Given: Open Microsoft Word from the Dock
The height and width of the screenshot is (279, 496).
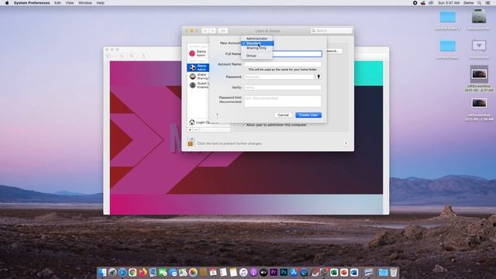Looking at the screenshot, I should tap(354, 272).
